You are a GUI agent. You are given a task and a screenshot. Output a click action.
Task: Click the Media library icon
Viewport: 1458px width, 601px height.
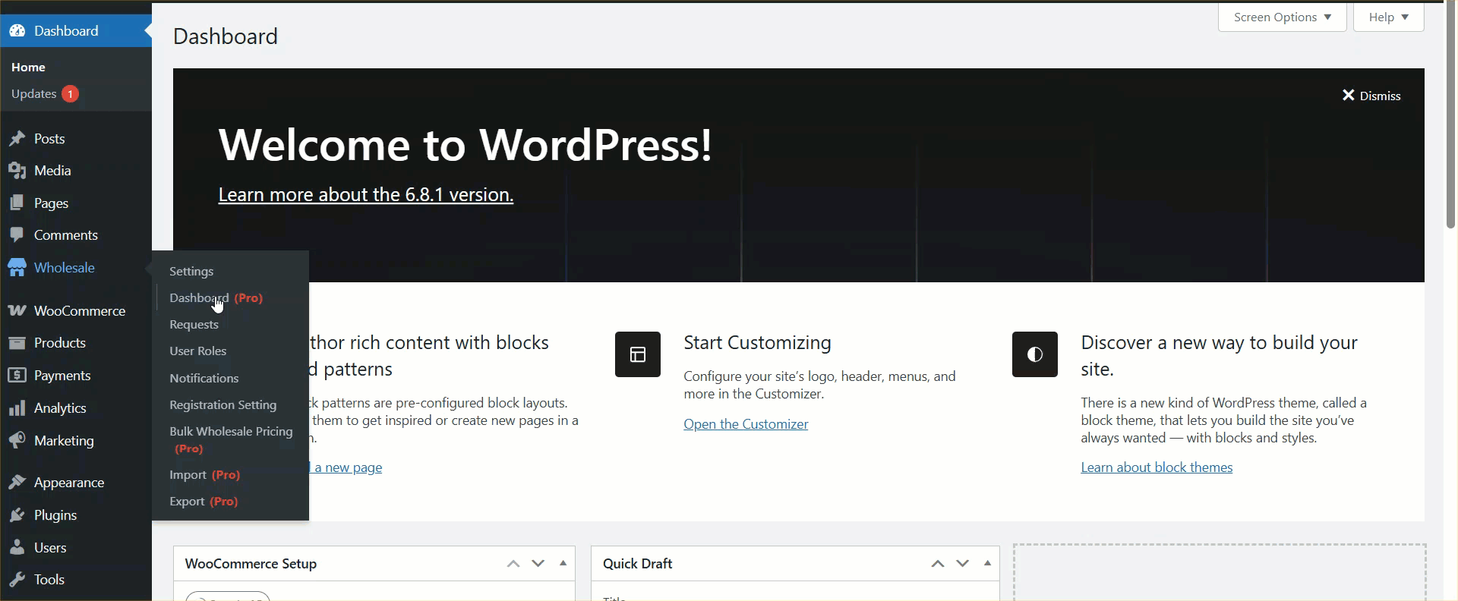tap(17, 171)
